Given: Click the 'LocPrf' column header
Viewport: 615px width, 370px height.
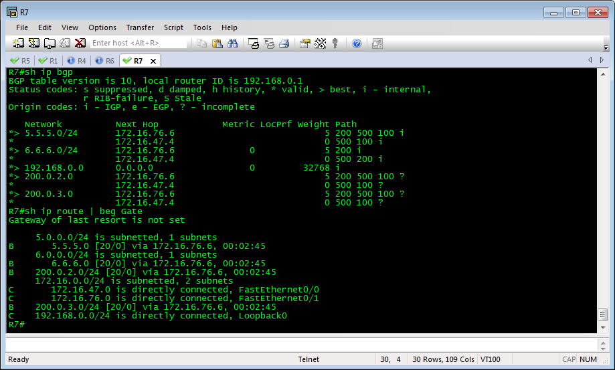Looking at the screenshot, I should pyautogui.click(x=276, y=124).
